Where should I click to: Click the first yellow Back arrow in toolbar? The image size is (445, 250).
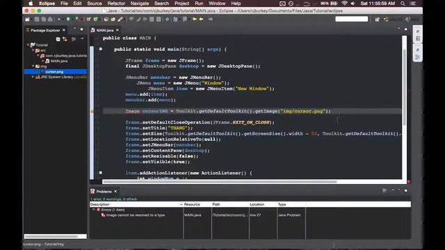[x=195, y=19]
